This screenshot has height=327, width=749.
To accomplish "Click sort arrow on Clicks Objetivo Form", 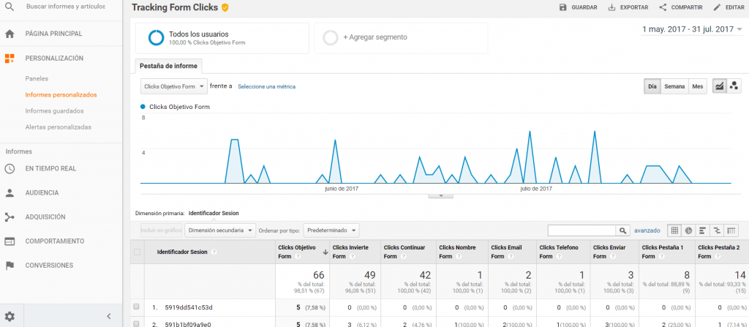I will 325,252.
